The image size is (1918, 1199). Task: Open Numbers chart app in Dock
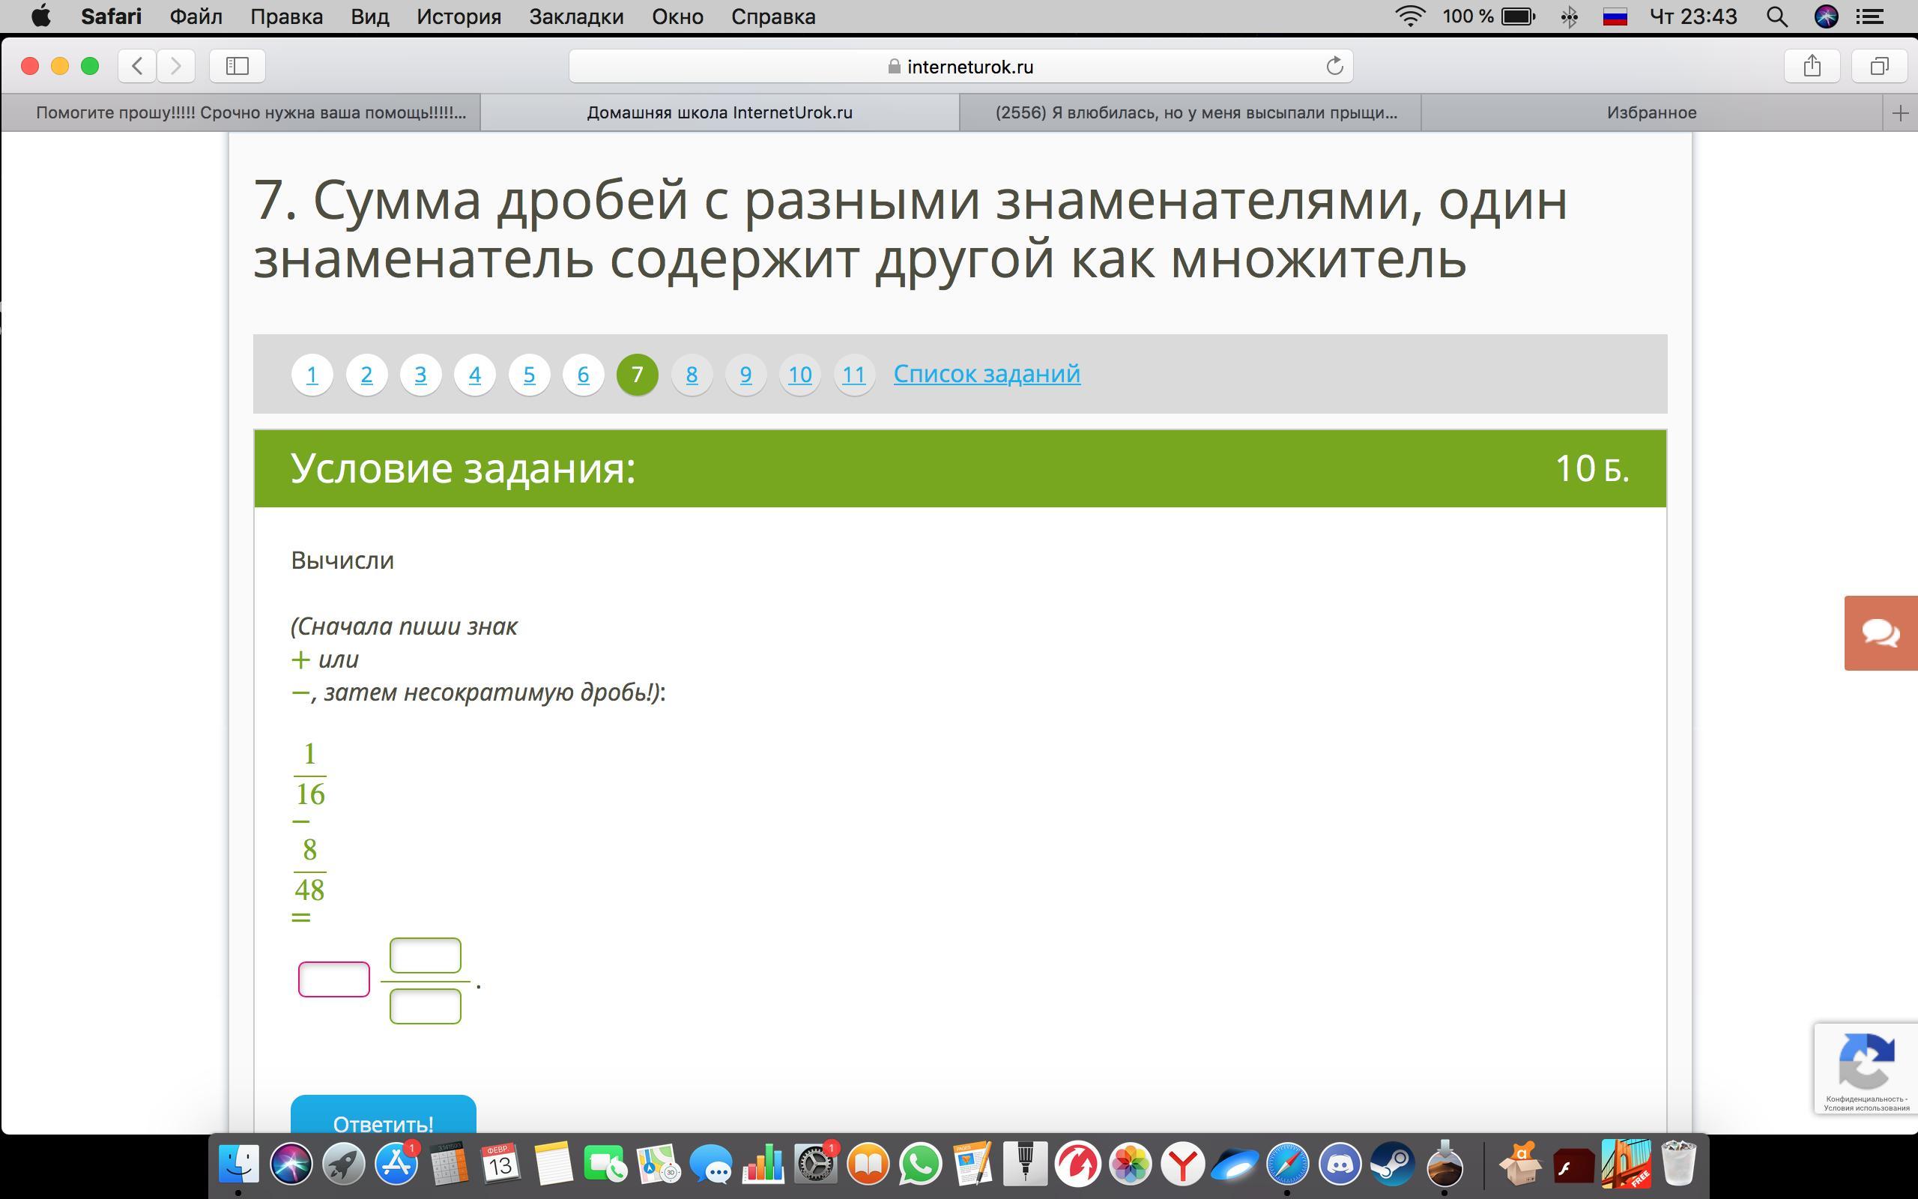coord(763,1164)
